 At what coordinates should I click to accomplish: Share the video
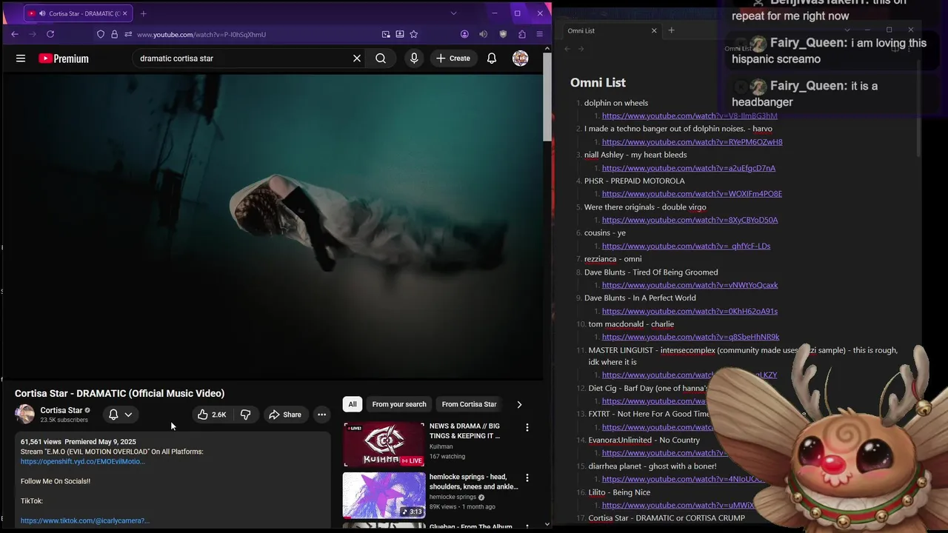click(x=285, y=415)
